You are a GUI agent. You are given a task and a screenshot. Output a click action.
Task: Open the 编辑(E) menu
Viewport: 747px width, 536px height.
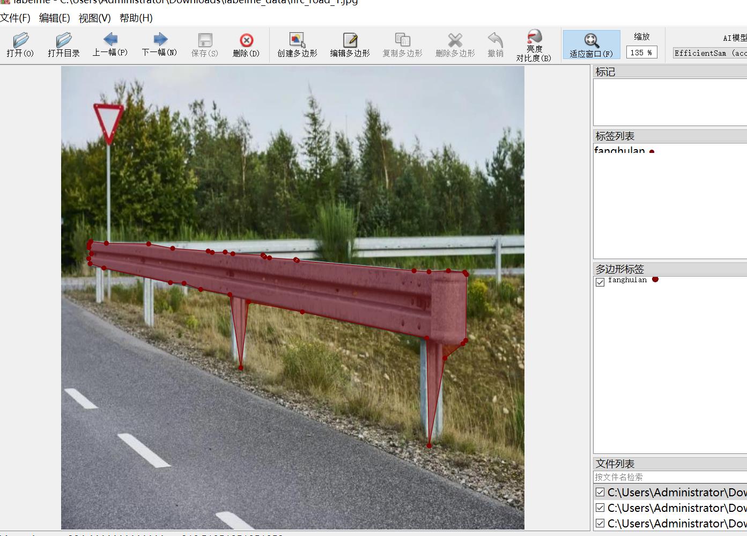click(x=54, y=18)
